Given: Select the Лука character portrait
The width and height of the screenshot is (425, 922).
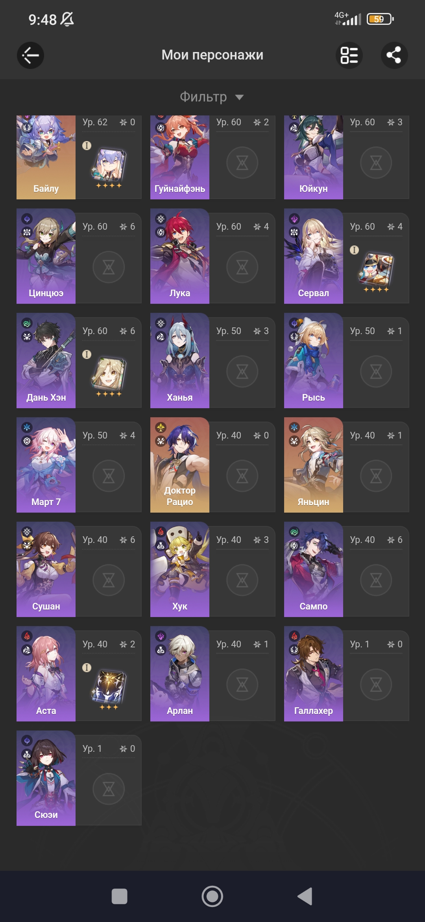Looking at the screenshot, I should coord(180,256).
